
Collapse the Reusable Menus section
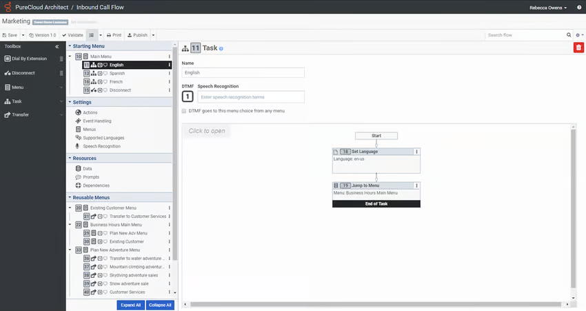(x=69, y=198)
